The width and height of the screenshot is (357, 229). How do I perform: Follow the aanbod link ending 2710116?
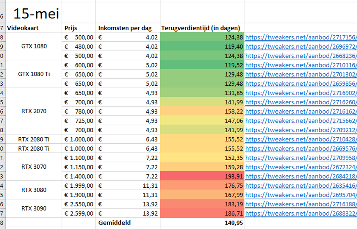click(300, 65)
